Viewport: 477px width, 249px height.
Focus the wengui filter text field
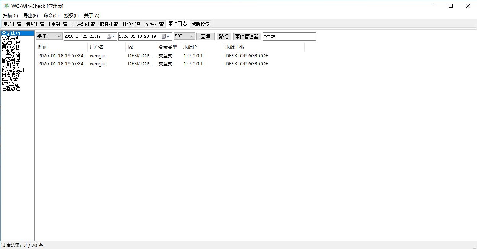coord(289,36)
